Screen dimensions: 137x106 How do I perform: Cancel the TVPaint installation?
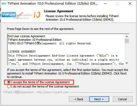[x=123, y=99]
